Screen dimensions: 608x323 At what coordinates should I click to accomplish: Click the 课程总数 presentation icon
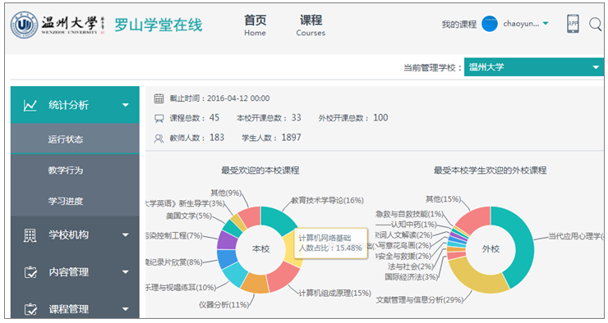coord(159,118)
